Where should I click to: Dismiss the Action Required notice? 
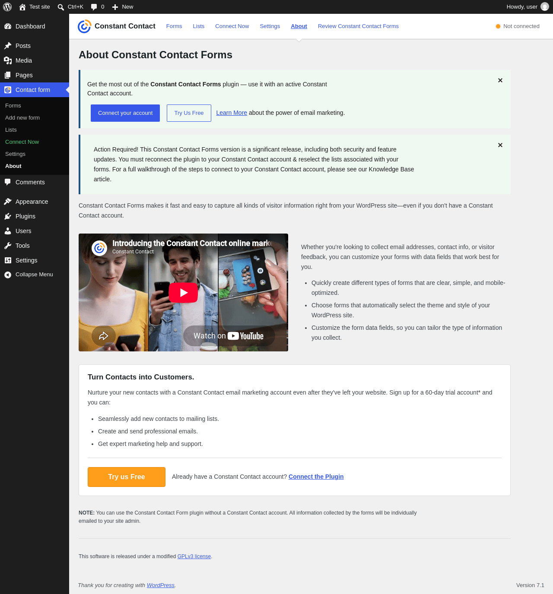pos(500,145)
